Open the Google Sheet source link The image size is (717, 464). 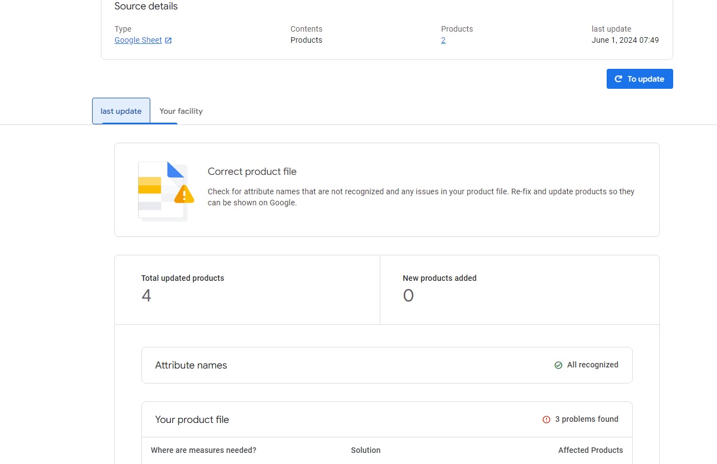pyautogui.click(x=138, y=40)
